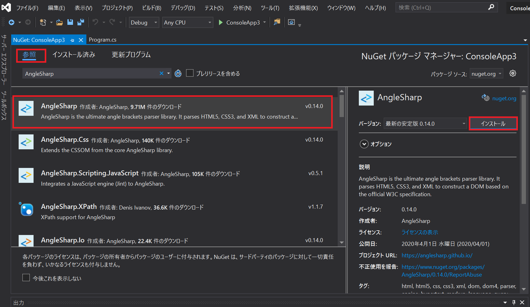Viewport: 530px width, 307px height.
Task: Open the Toolbox side tab
Action: click(4, 106)
